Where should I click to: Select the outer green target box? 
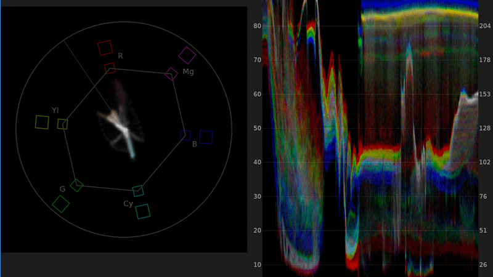coord(60,204)
